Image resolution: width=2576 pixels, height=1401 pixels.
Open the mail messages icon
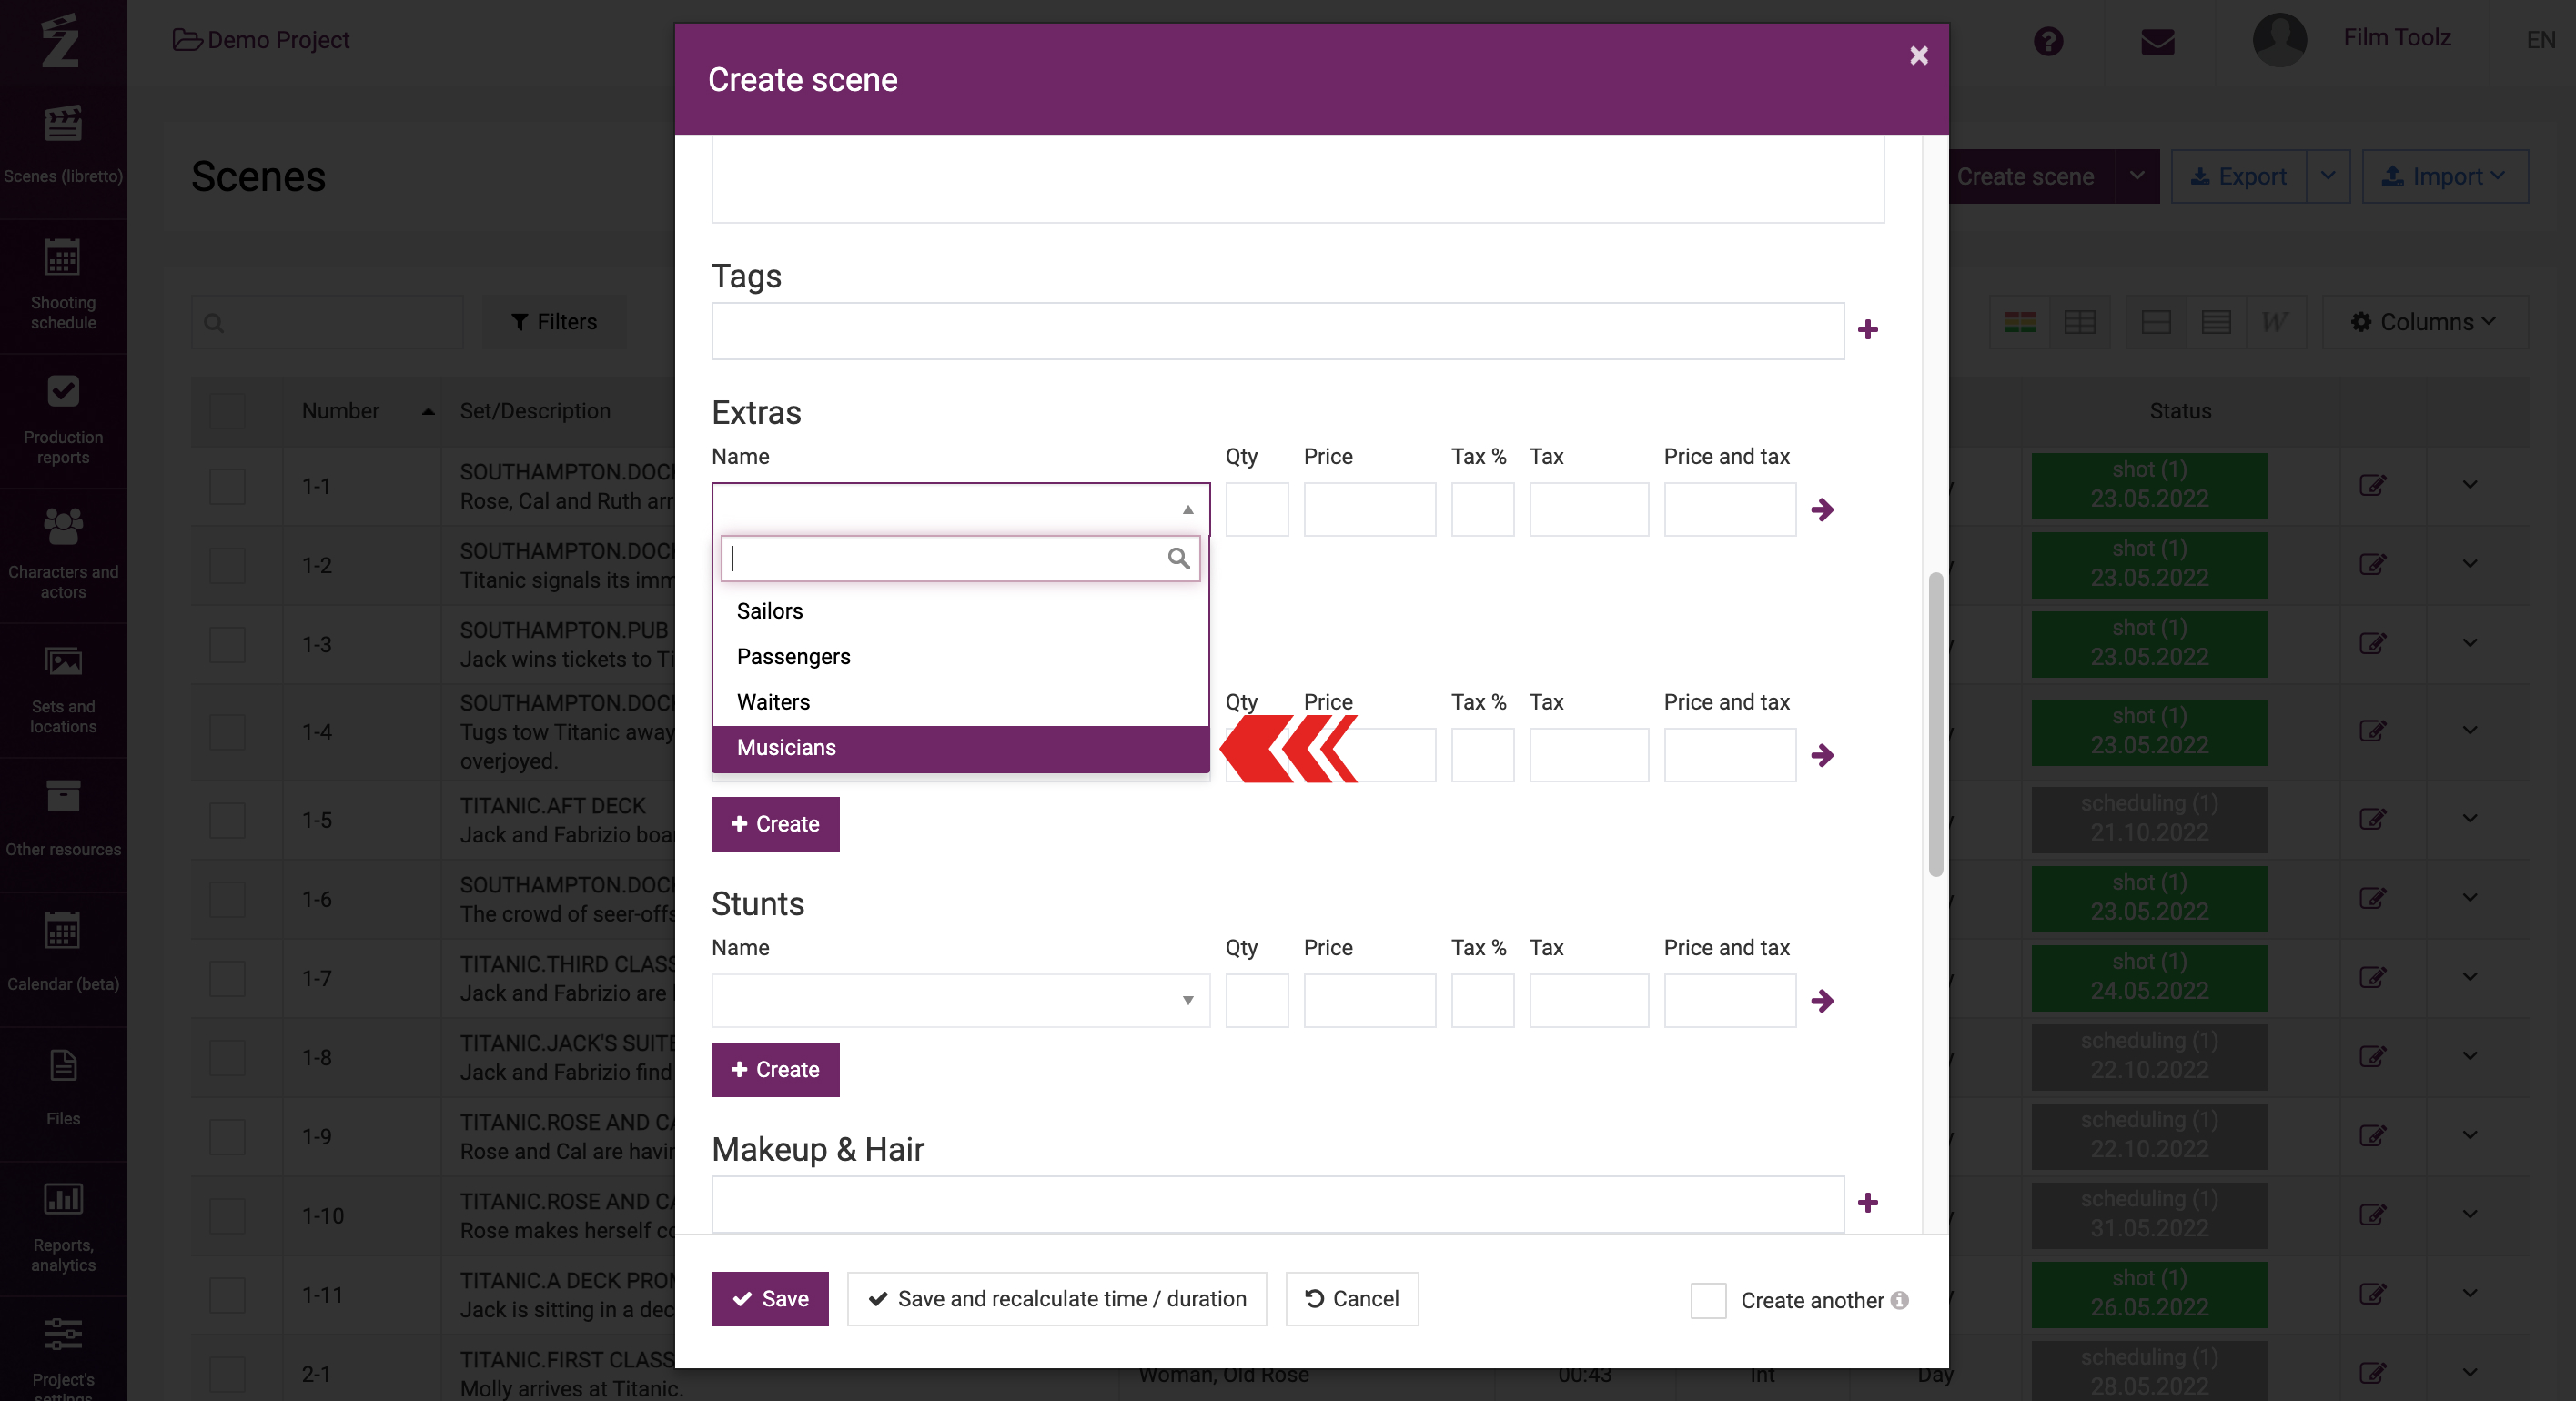[2157, 42]
